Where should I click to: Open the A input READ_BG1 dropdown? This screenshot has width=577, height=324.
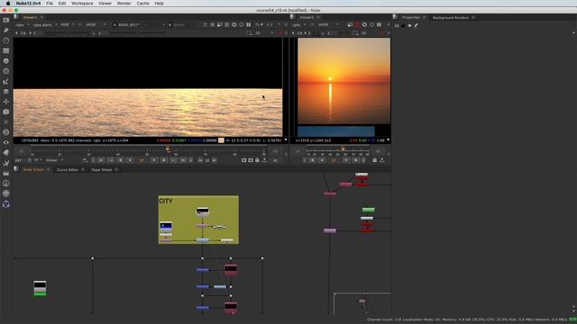click(138, 24)
